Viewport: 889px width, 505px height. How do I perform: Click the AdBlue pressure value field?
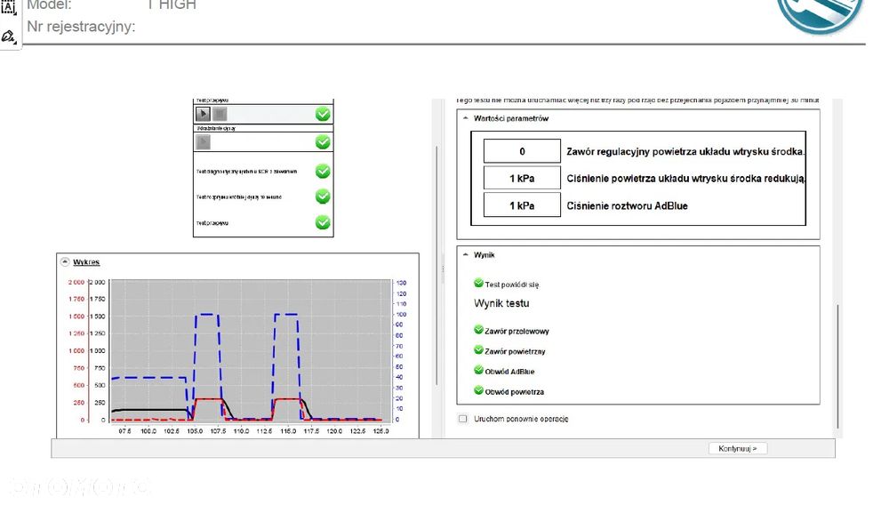pyautogui.click(x=522, y=205)
